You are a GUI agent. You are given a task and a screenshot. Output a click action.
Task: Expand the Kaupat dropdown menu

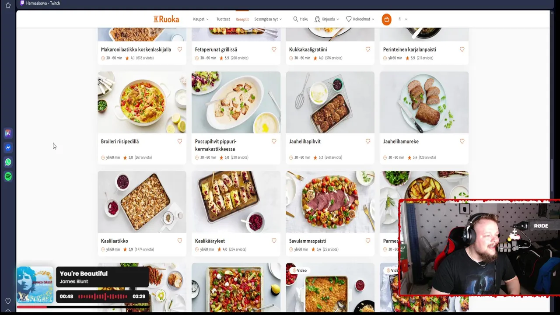201,19
